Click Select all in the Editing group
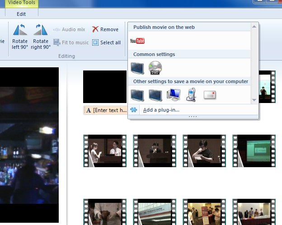Viewport: 282px width, 225px height. click(106, 42)
